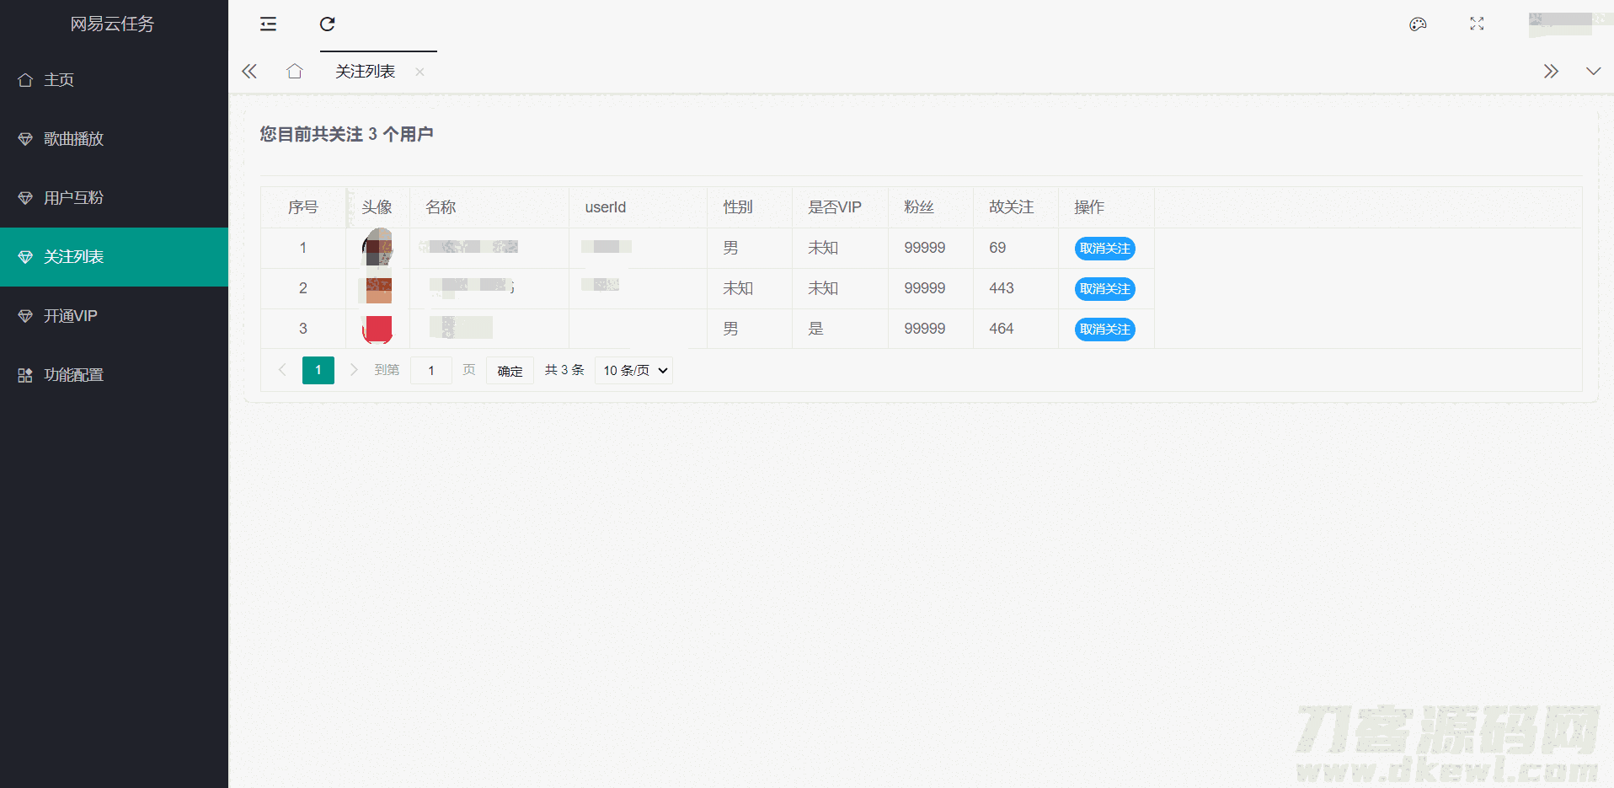This screenshot has width=1614, height=788.
Task: Open 功能配置 in the sidebar
Action: [114, 375]
